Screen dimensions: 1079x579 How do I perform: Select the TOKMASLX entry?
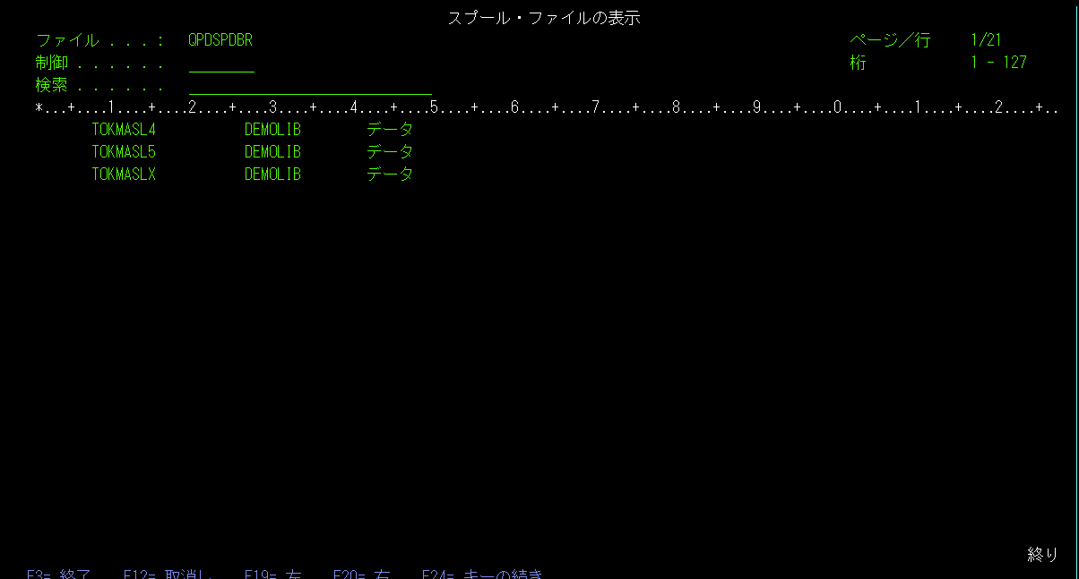tap(124, 175)
